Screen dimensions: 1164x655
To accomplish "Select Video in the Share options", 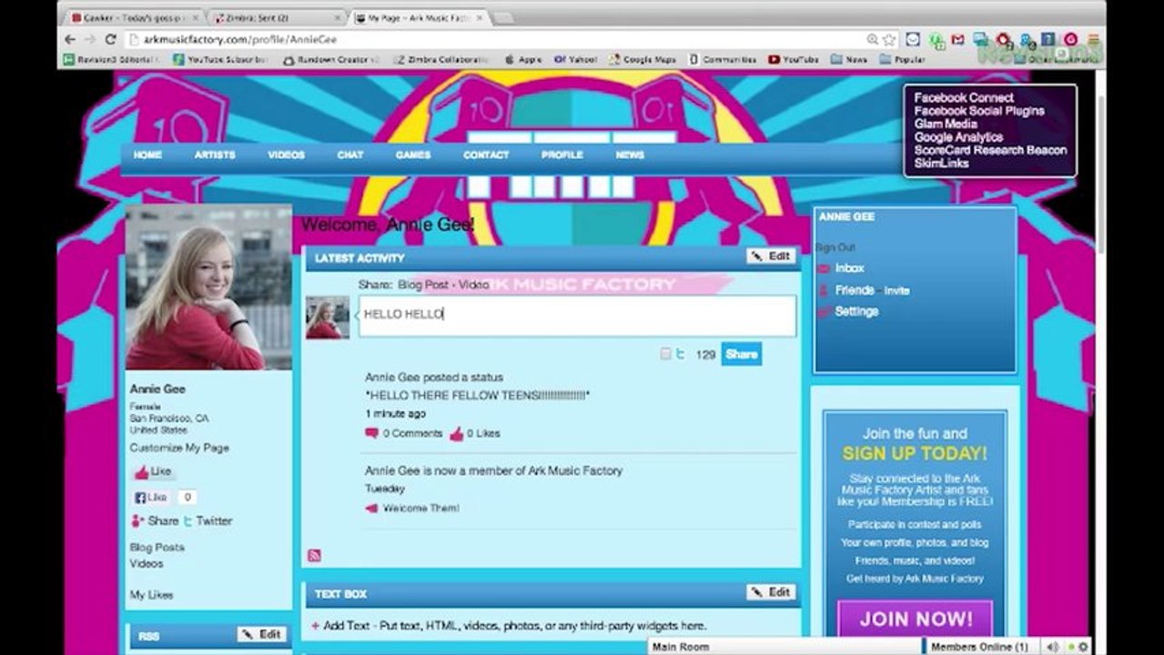I will (473, 285).
